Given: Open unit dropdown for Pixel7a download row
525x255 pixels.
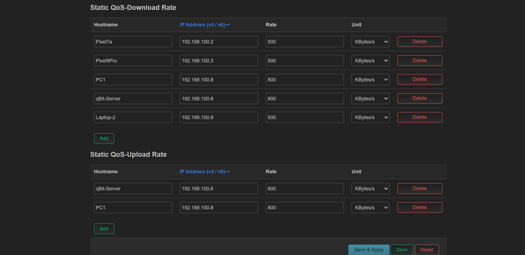Looking at the screenshot, I should (370, 42).
